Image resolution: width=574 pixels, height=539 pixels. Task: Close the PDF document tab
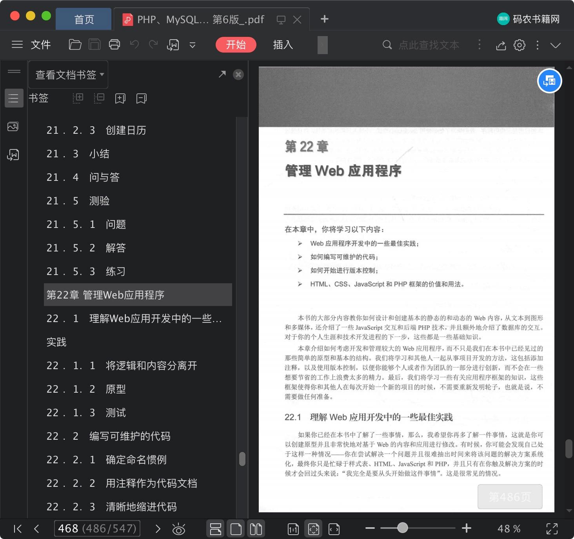click(x=298, y=20)
